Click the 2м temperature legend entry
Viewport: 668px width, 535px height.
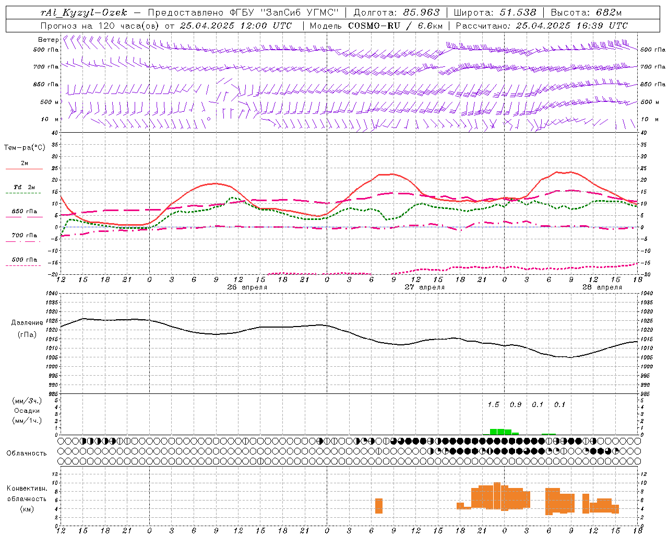[25, 163]
